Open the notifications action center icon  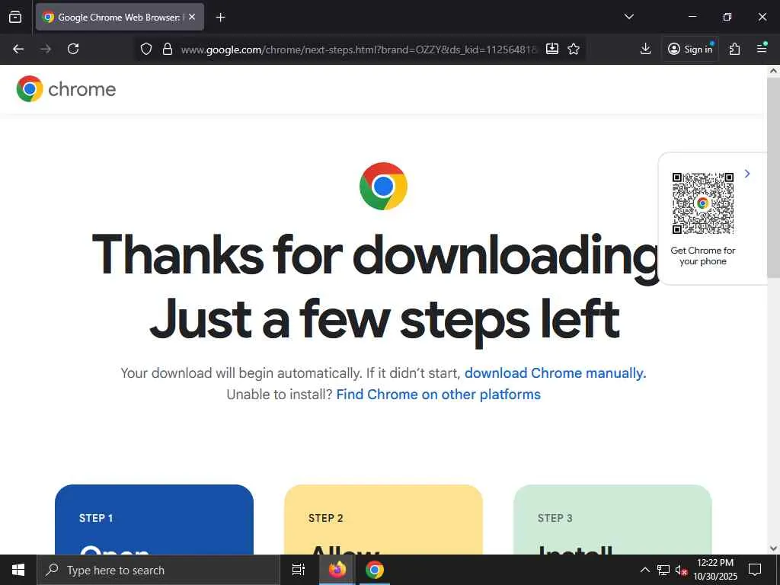click(x=755, y=570)
